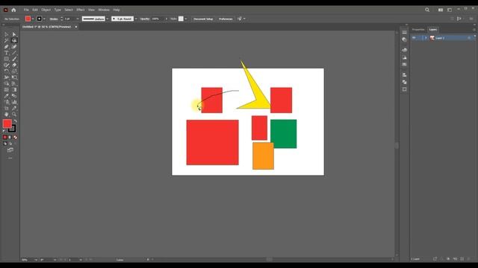
Task: Click the Preferences button
Action: pyautogui.click(x=226, y=19)
